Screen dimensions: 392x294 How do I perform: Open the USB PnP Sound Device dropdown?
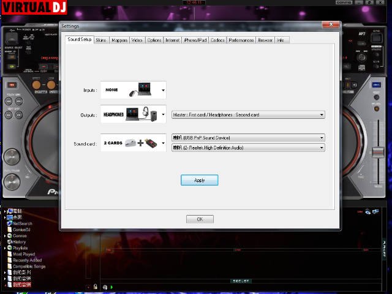click(248, 138)
